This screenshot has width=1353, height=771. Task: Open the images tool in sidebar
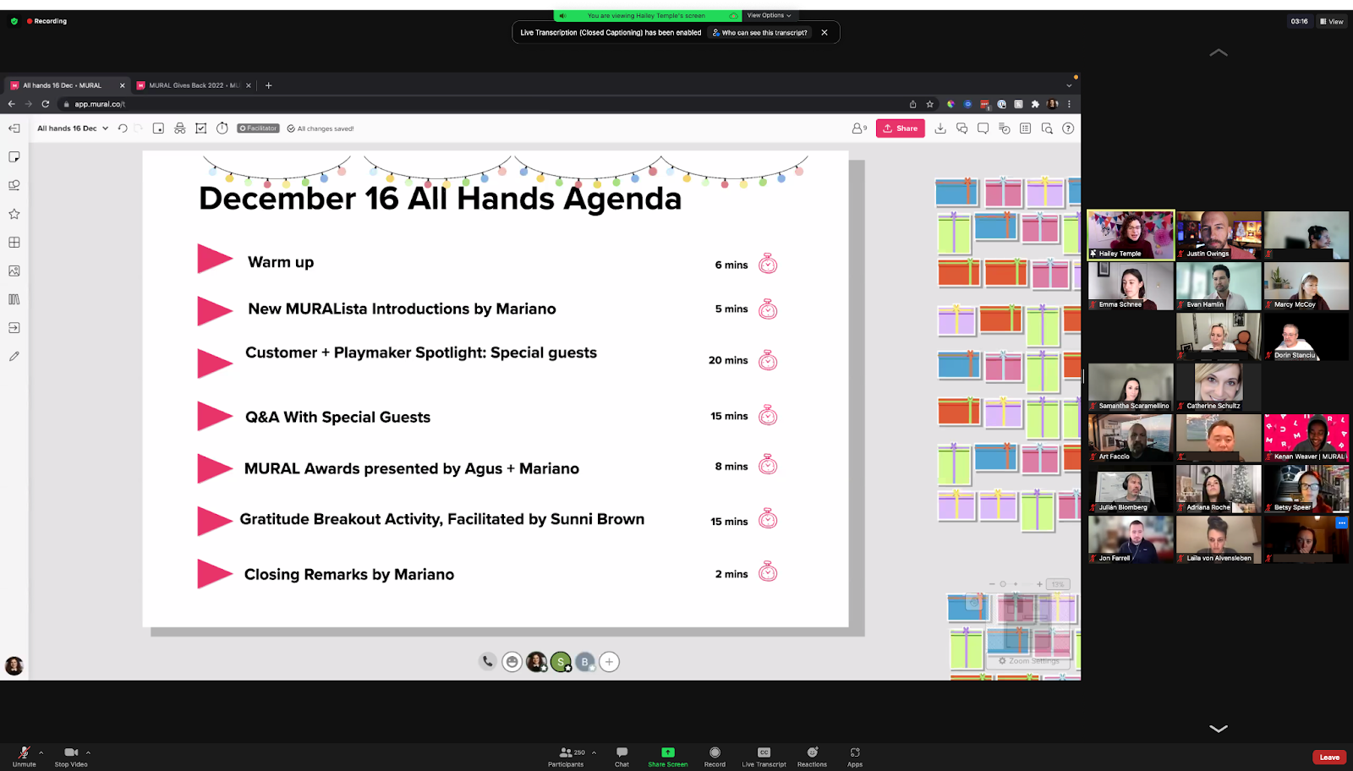[x=14, y=271]
